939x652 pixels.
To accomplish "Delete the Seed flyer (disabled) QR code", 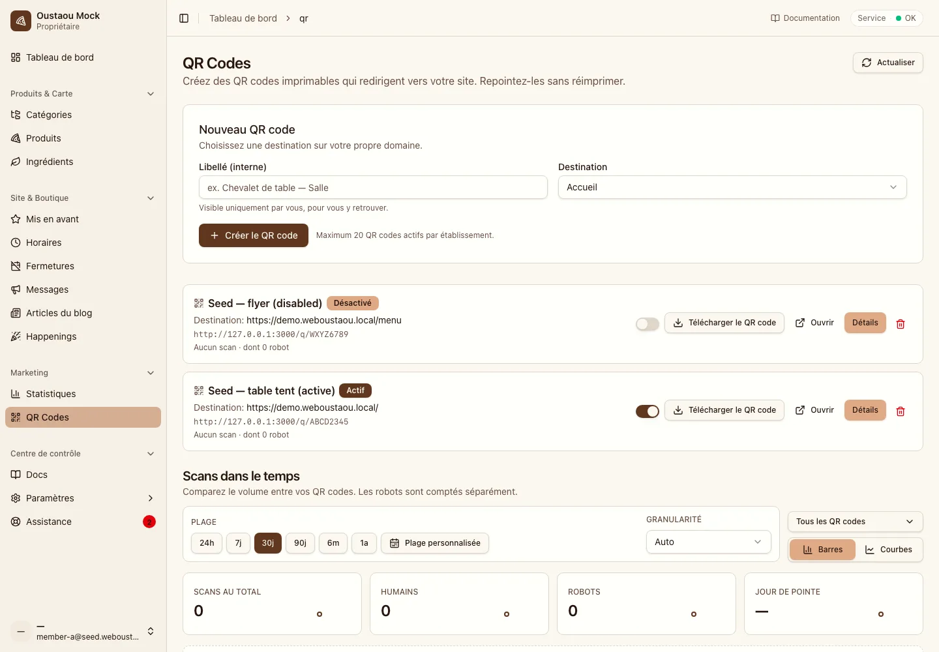I will [x=901, y=323].
